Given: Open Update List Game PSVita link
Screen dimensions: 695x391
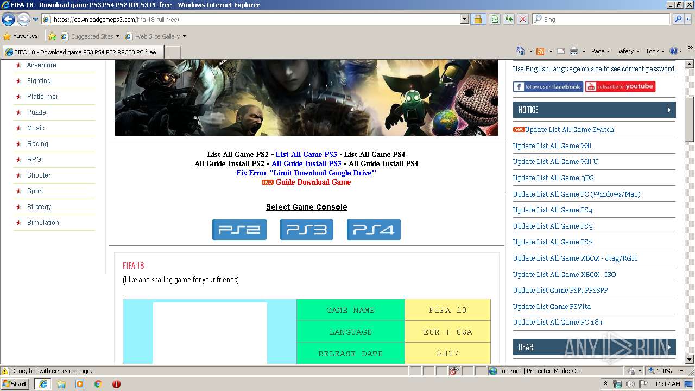Looking at the screenshot, I should point(552,307).
